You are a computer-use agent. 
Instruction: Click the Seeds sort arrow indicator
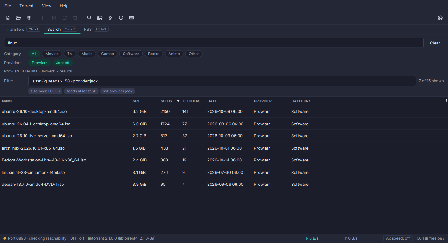tap(178, 101)
